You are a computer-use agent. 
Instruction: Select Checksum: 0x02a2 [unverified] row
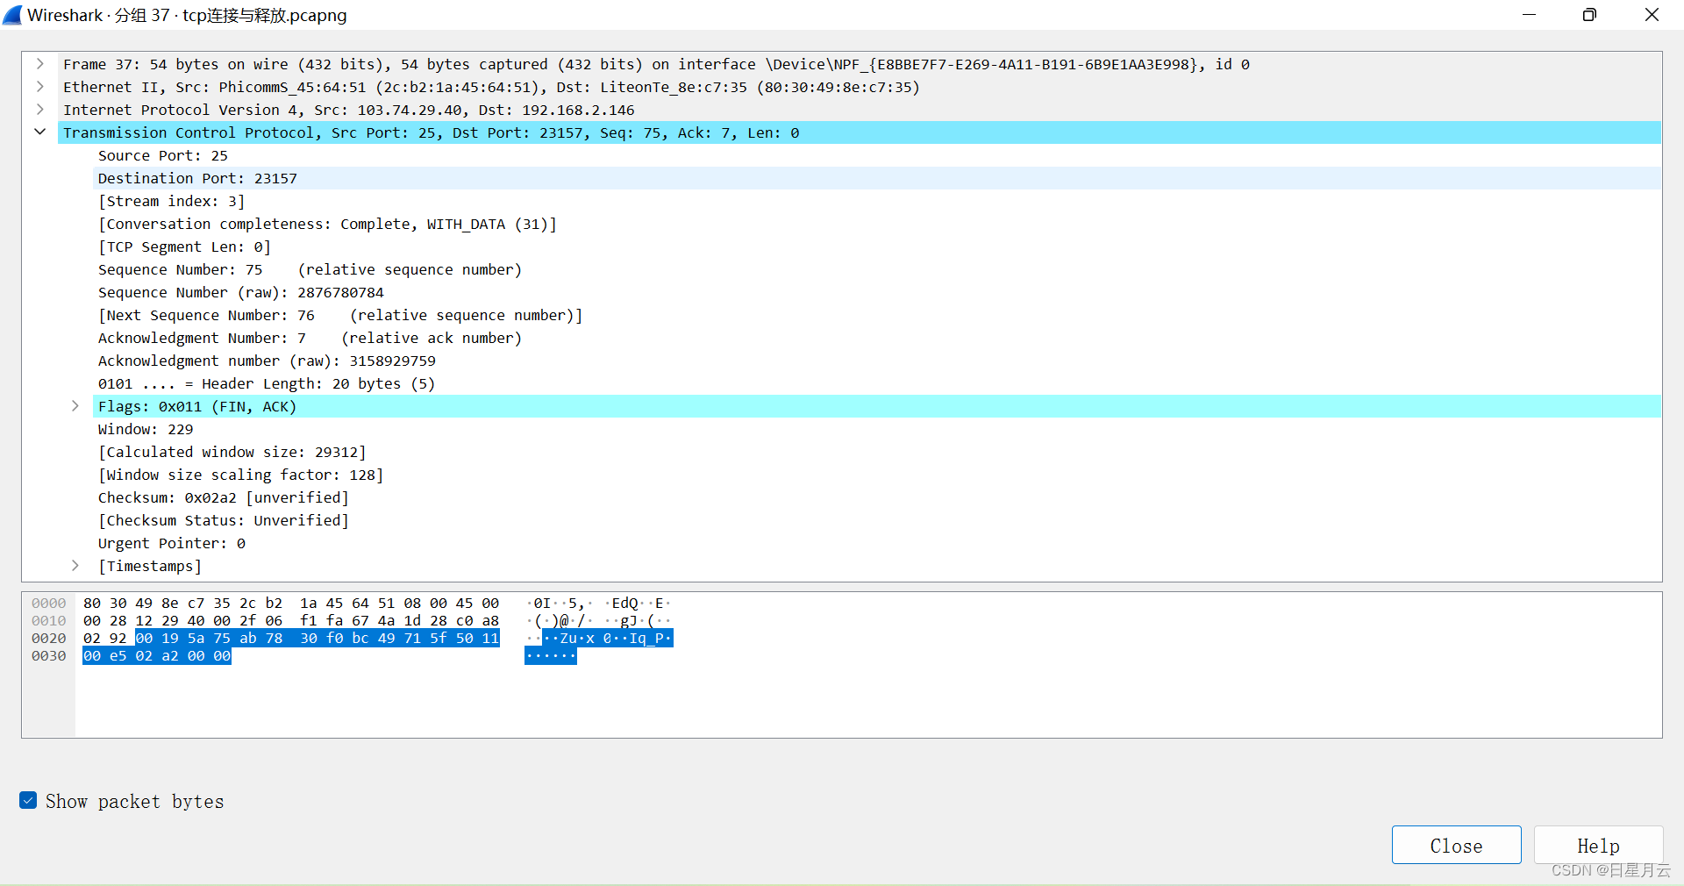pos(877,497)
